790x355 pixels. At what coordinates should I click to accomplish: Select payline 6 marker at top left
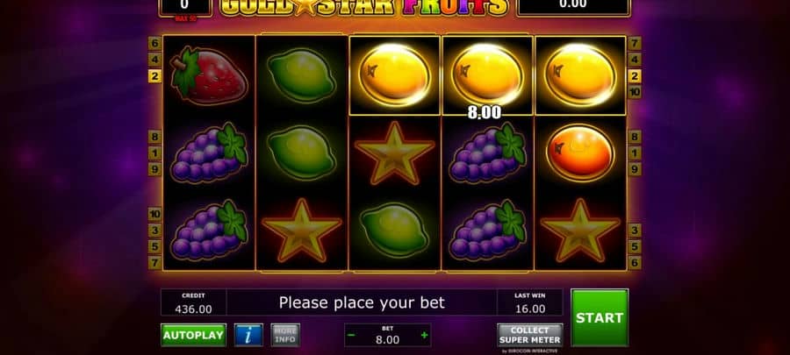(154, 44)
